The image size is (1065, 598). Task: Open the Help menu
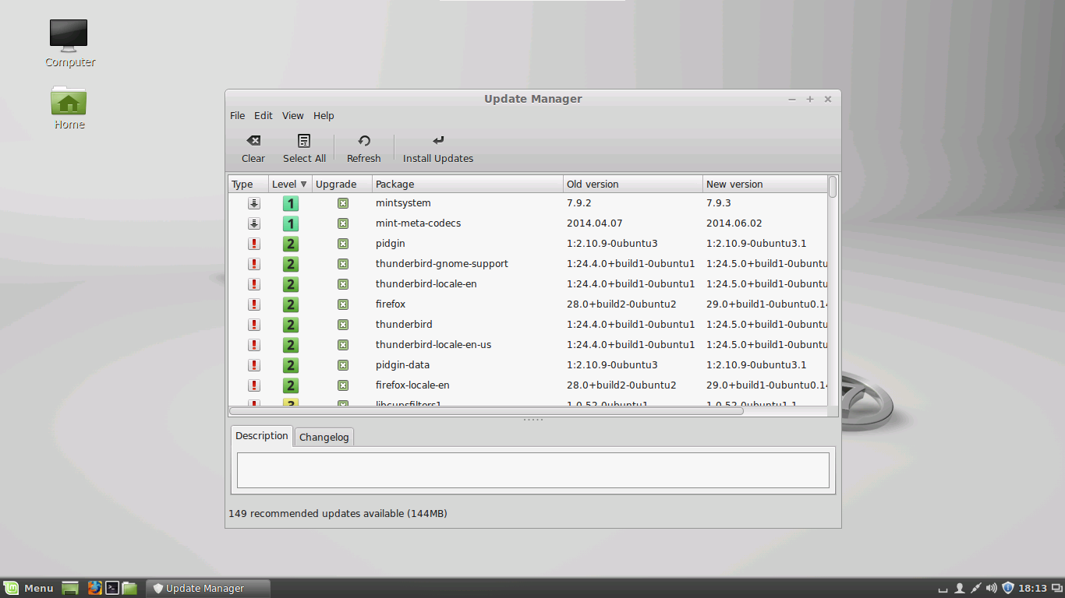tap(324, 116)
